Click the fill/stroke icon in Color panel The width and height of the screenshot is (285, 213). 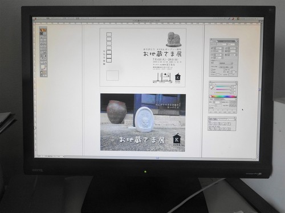point(211,87)
